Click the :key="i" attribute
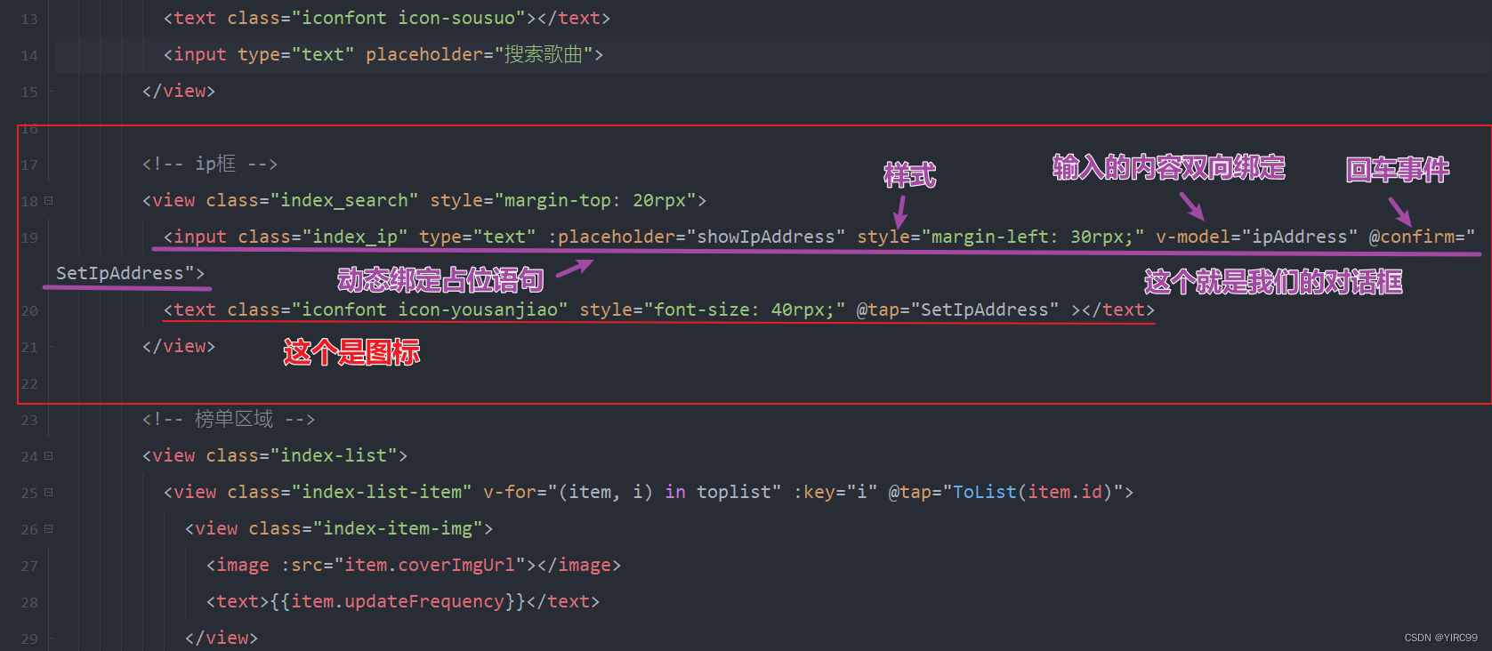 coord(835,492)
